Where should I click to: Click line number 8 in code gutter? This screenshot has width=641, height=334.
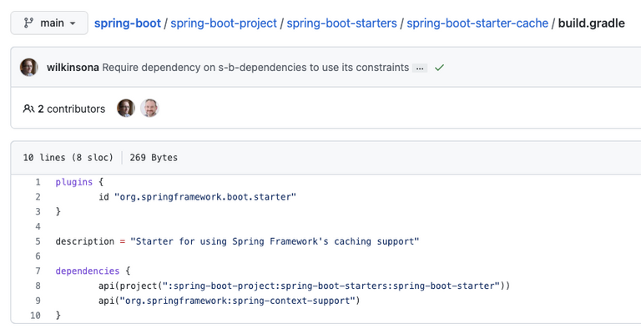point(38,286)
